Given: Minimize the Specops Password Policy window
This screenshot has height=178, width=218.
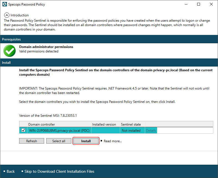Looking at the screenshot, I should click(186, 4).
